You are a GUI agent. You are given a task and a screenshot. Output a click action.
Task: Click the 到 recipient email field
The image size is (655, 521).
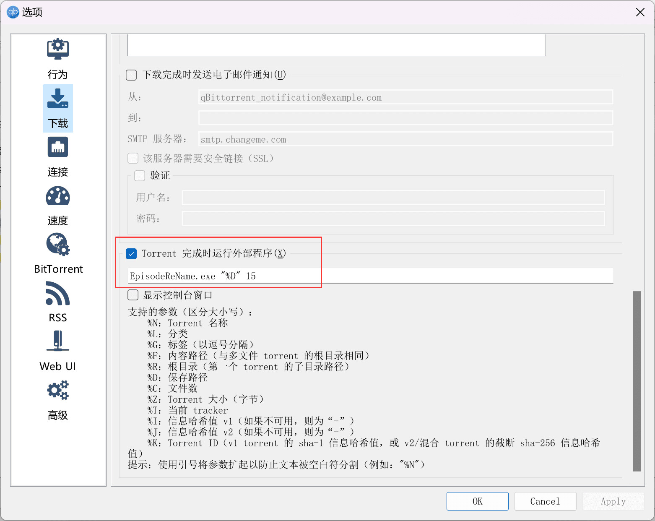click(406, 118)
